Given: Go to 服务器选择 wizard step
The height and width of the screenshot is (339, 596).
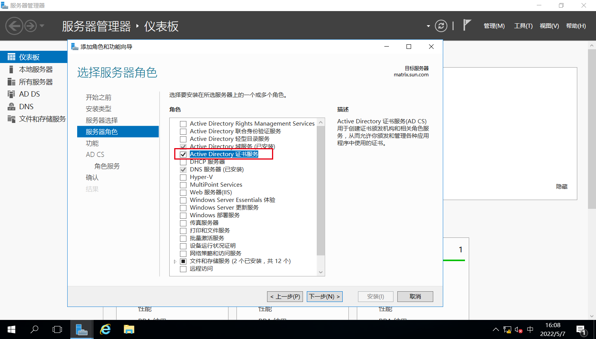Looking at the screenshot, I should 102,120.
